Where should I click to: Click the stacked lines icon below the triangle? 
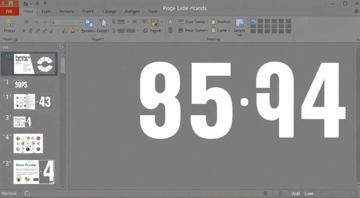170,30
